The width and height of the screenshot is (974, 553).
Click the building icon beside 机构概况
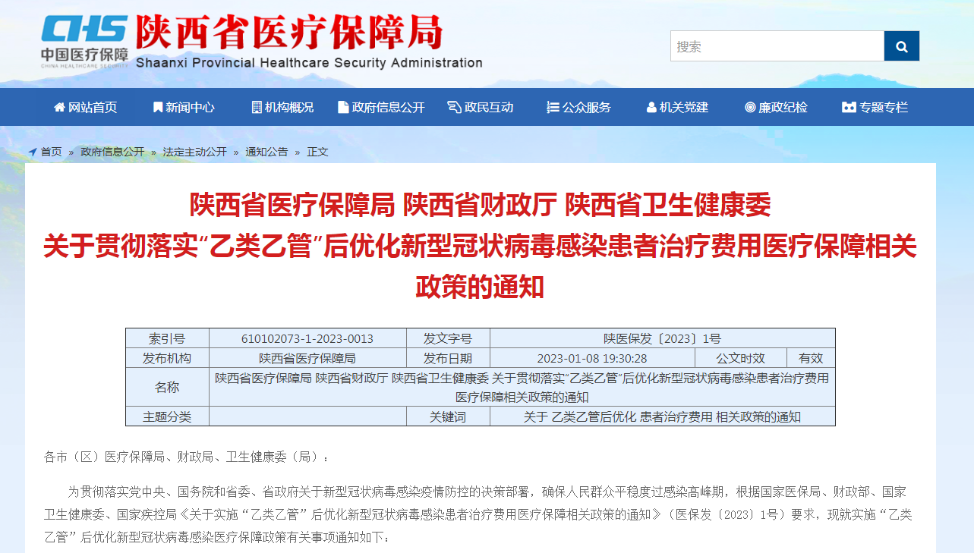(x=257, y=108)
